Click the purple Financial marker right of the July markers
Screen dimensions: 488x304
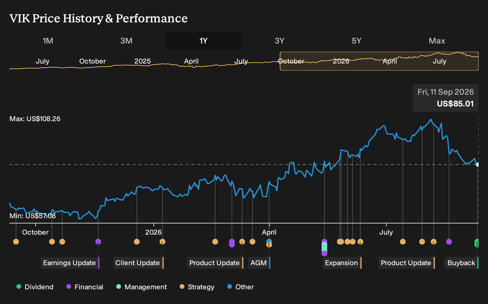[449, 242]
